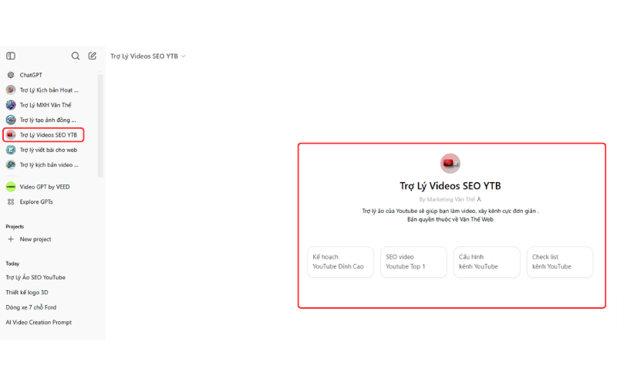Toggle the sidebar panel icon

(11, 56)
